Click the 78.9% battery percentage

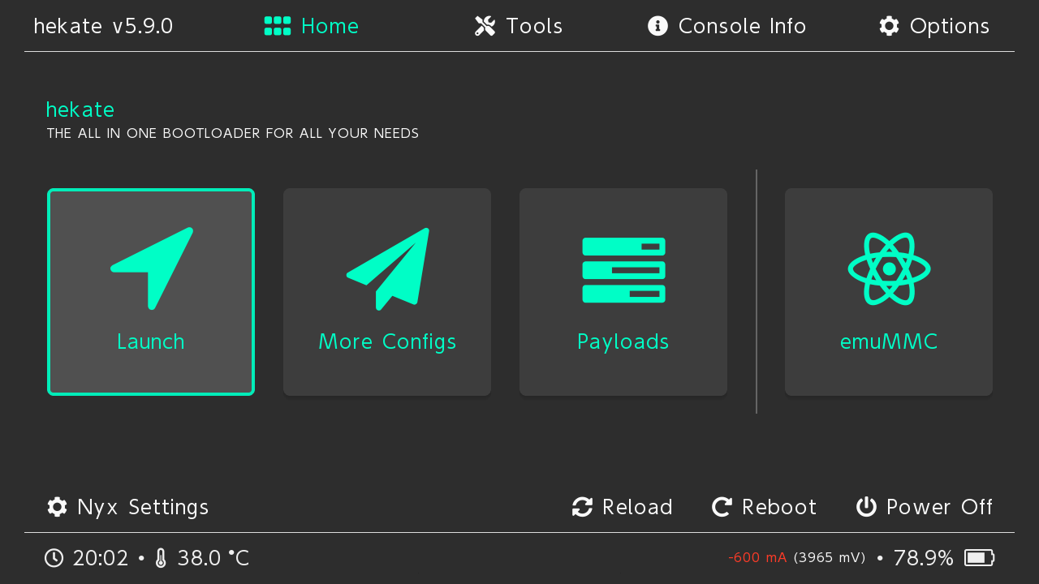coord(924,558)
